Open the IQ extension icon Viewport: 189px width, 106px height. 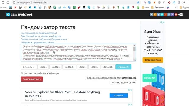coord(174,2)
